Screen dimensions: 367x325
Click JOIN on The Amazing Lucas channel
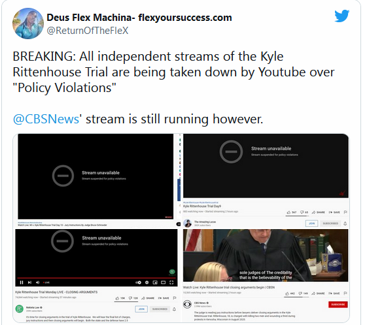[311, 223]
